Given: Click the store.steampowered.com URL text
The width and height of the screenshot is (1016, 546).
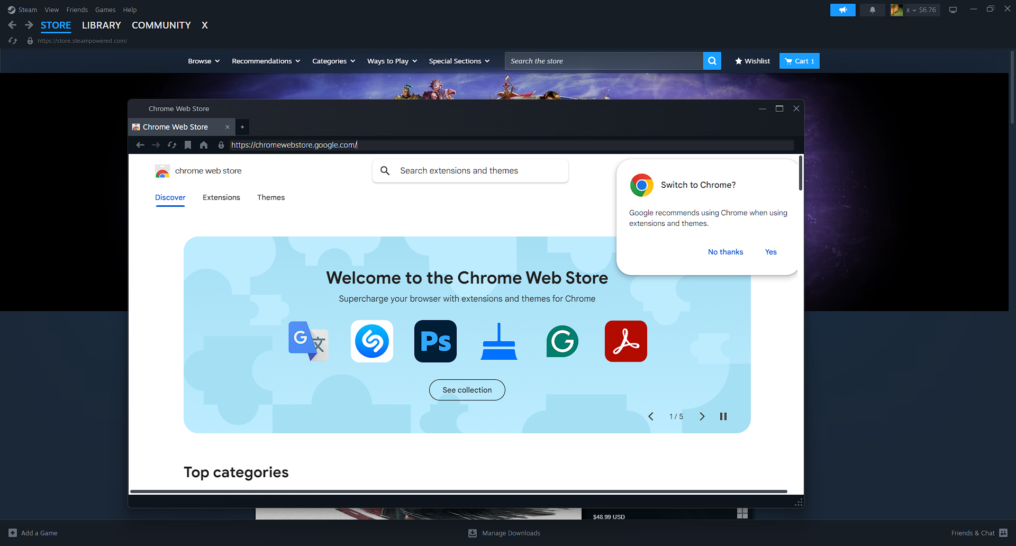Looking at the screenshot, I should click(x=82, y=41).
